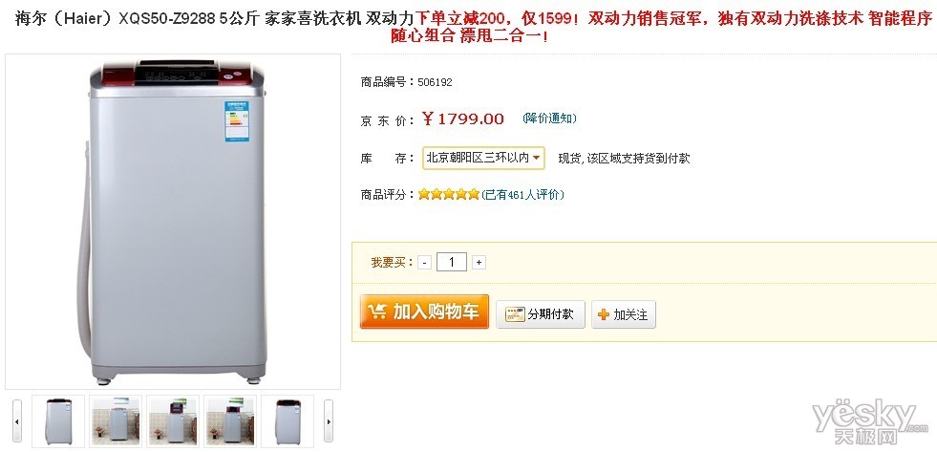
Task: Select the first washing machine thumbnail
Action: pyautogui.click(x=58, y=421)
